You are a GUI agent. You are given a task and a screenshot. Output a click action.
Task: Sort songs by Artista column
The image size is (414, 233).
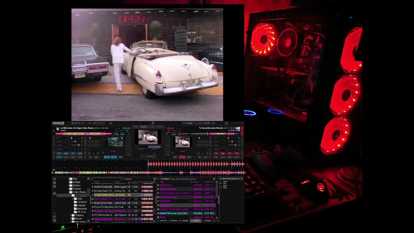point(117,182)
